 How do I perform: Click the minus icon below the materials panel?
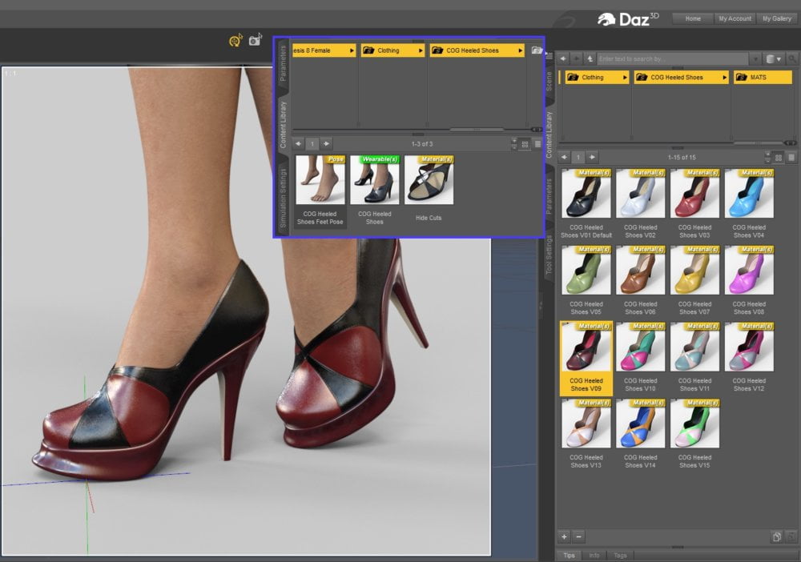[x=578, y=536]
